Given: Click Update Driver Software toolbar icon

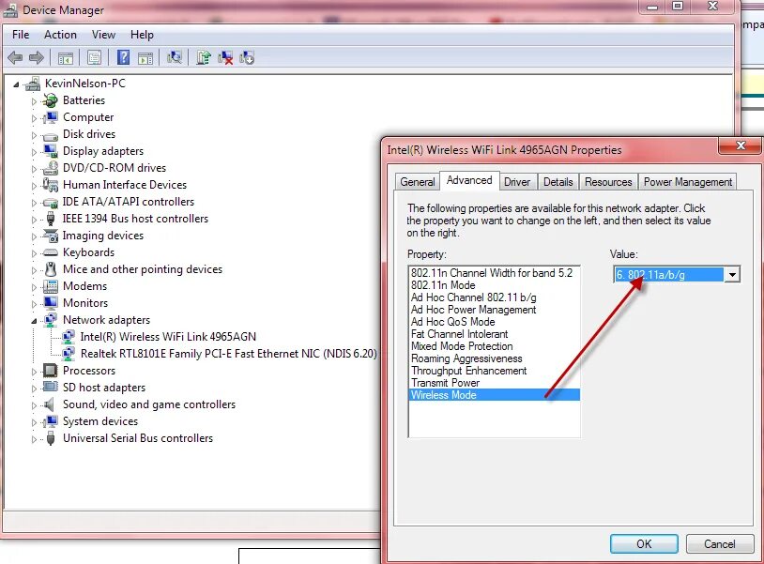Looking at the screenshot, I should coord(204,57).
